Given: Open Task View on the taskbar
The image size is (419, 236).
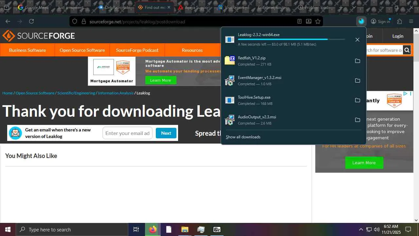Looking at the screenshot, I should 136,229.
